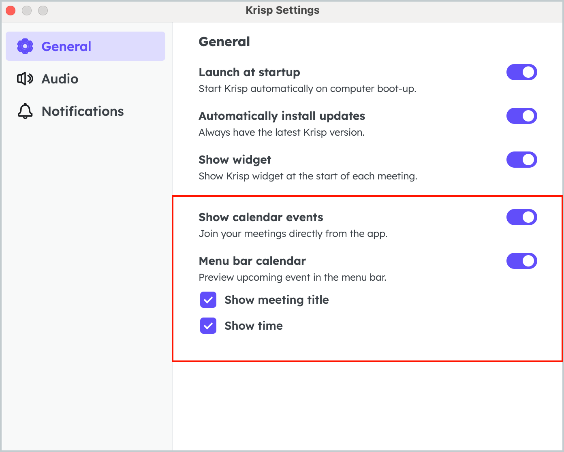Select the General tab in the sidebar
This screenshot has height=452, width=564.
pos(66,46)
